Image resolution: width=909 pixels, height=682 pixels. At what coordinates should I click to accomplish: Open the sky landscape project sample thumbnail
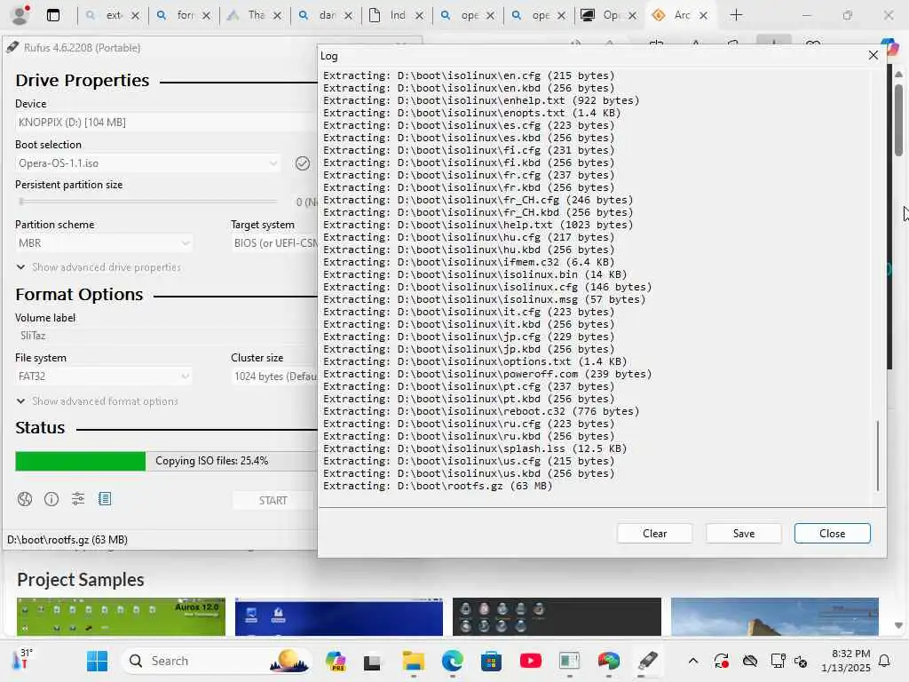point(775,617)
